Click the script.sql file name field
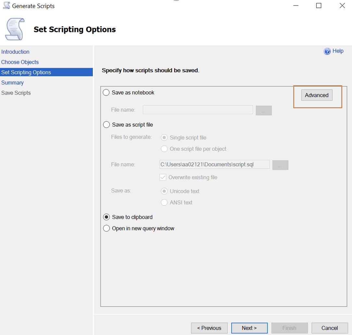The height and width of the screenshot is (335, 352). point(214,165)
